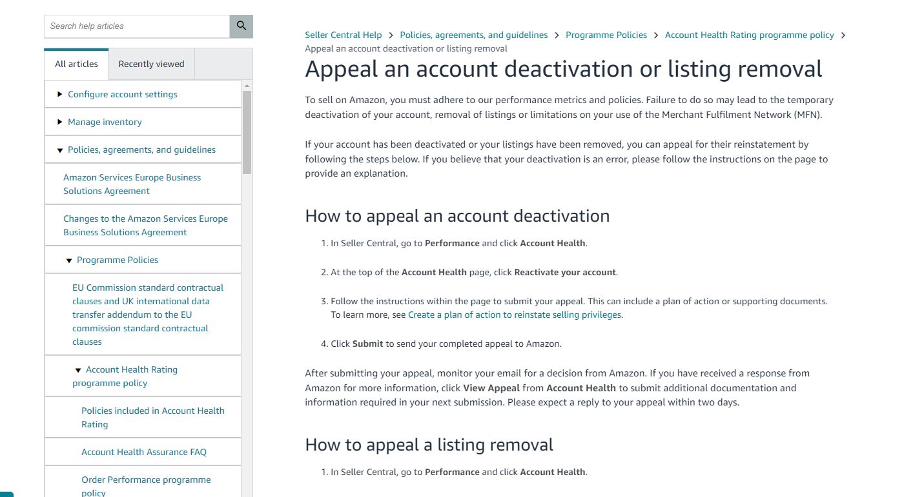Viewport: 913px width, 497px height.
Task: Open Changes to the Amazon Services Europe agreement
Action: [145, 226]
